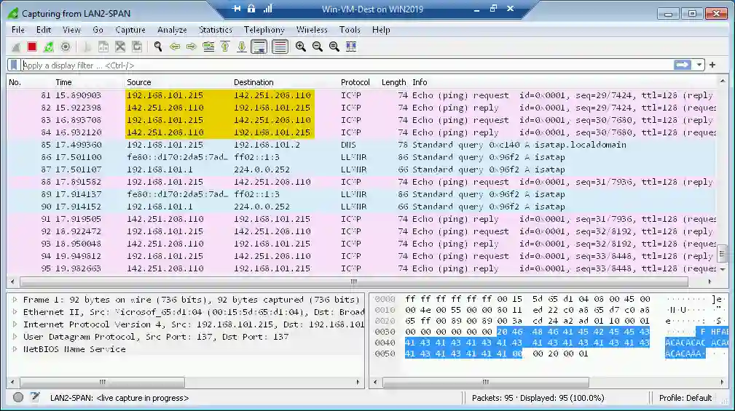Viewport: 735px width, 411px height.
Task: Click packet details horizontal scrollbar
Action: (102, 382)
